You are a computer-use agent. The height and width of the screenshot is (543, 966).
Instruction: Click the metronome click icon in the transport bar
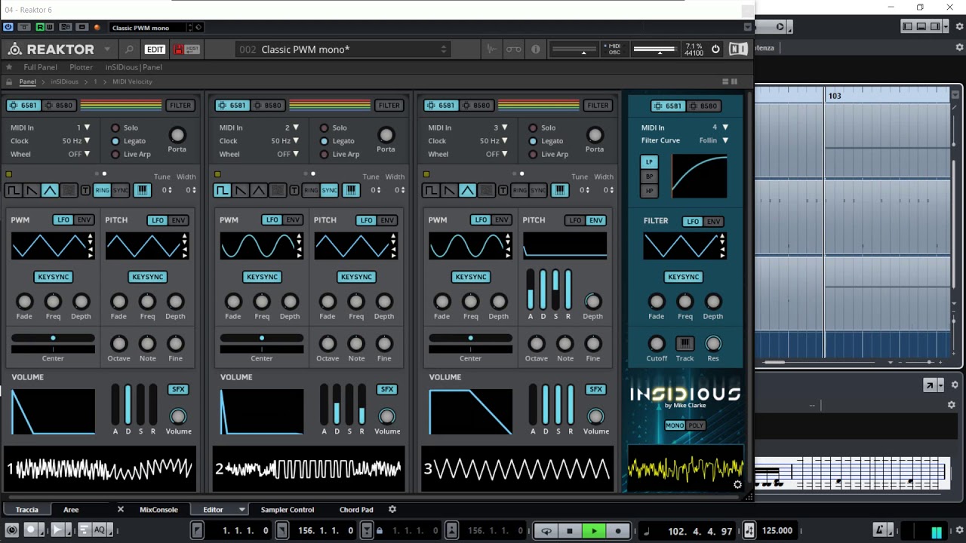click(879, 530)
